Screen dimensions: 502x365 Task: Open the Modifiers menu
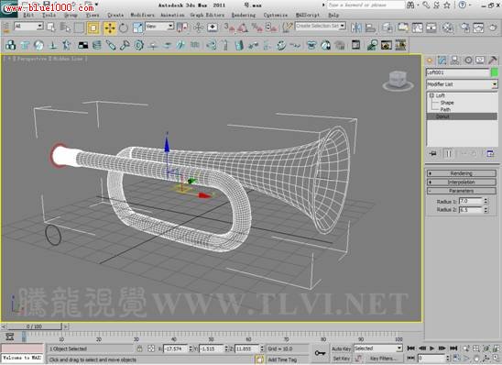142,15
